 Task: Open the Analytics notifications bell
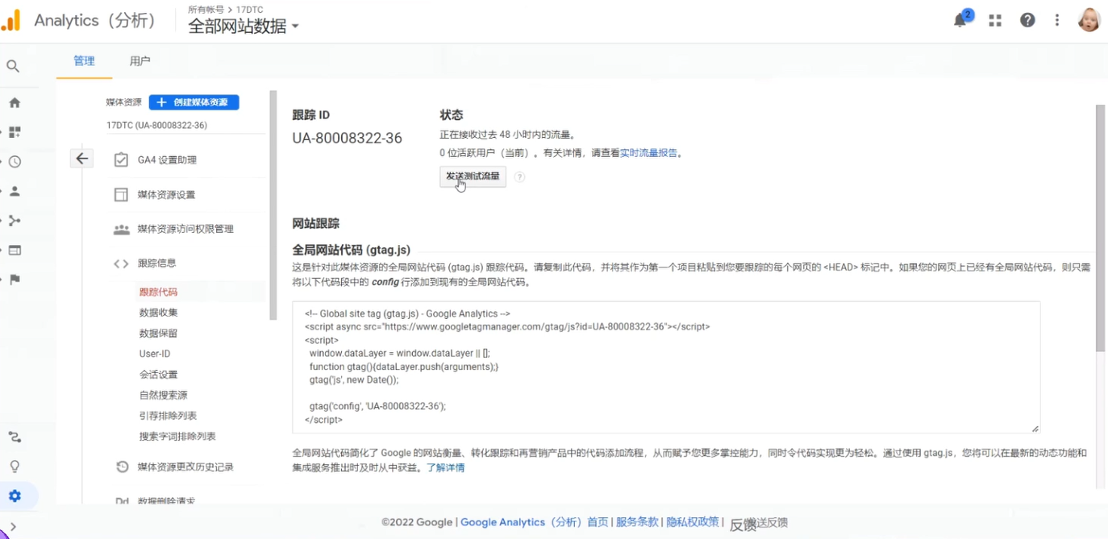(x=960, y=19)
